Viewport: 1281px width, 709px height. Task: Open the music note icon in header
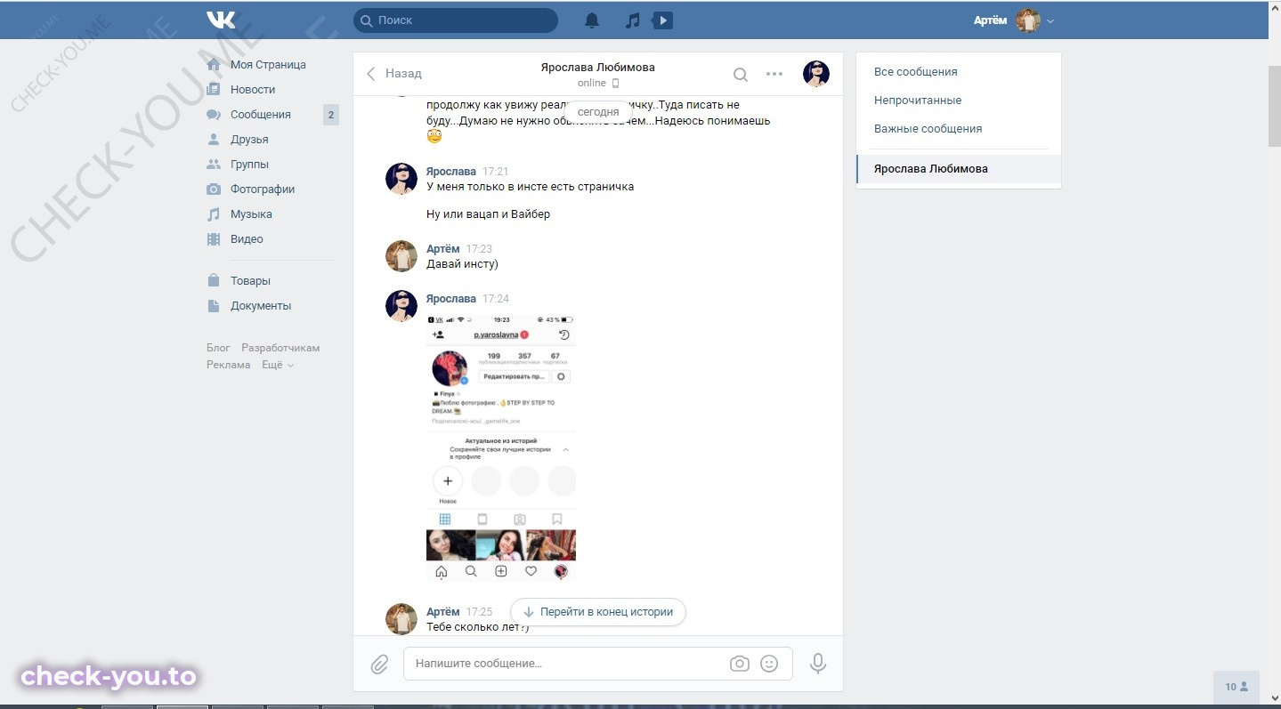633,20
